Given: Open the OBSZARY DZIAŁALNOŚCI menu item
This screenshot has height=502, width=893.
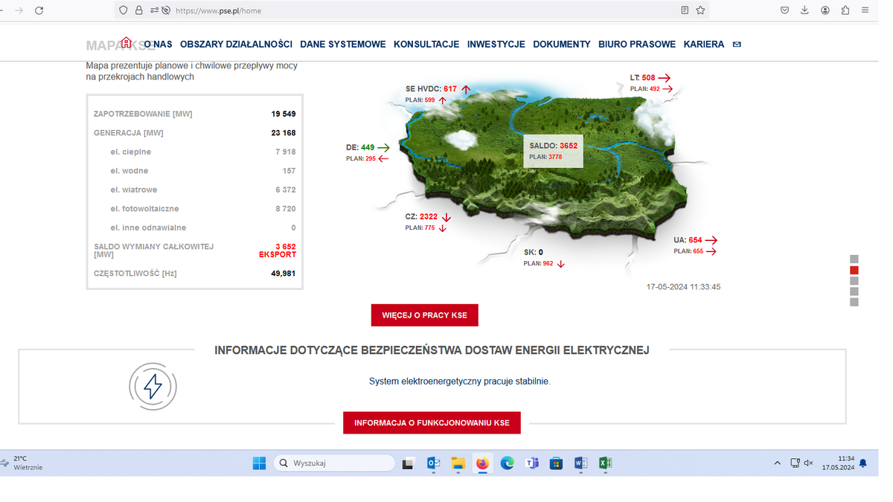Looking at the screenshot, I should (236, 45).
